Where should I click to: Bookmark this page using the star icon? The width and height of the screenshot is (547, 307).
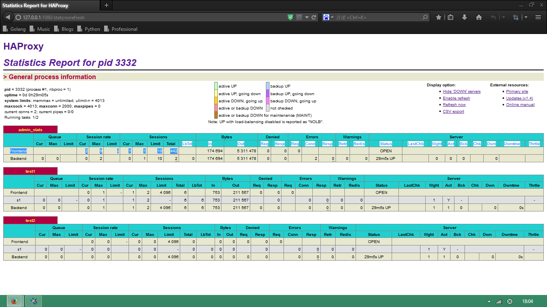(x=438, y=17)
